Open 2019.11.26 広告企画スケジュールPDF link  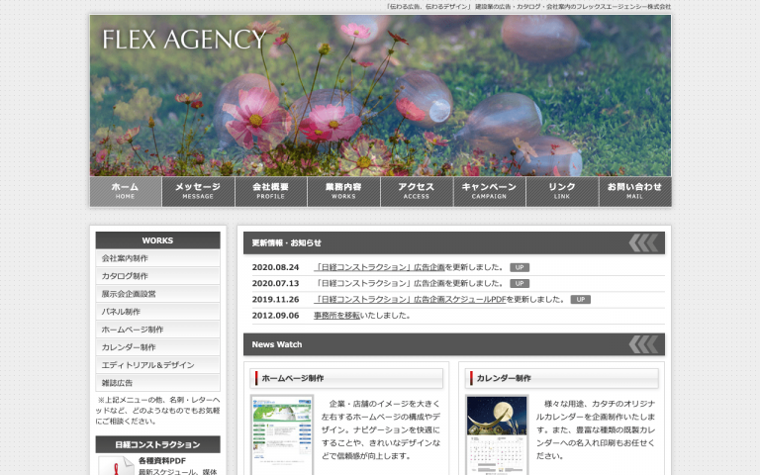coord(410,299)
